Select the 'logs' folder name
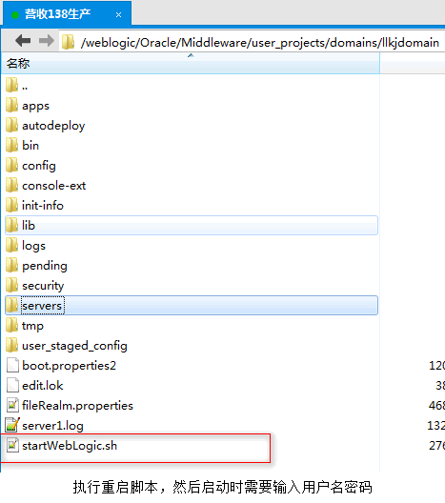 coord(33,246)
